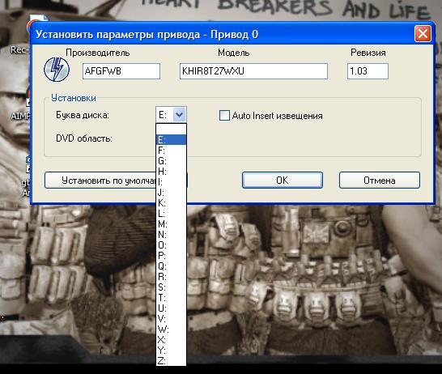Click the DAEMON Tools lightning bolt icon
The image size is (442, 374).
[x=57, y=70]
